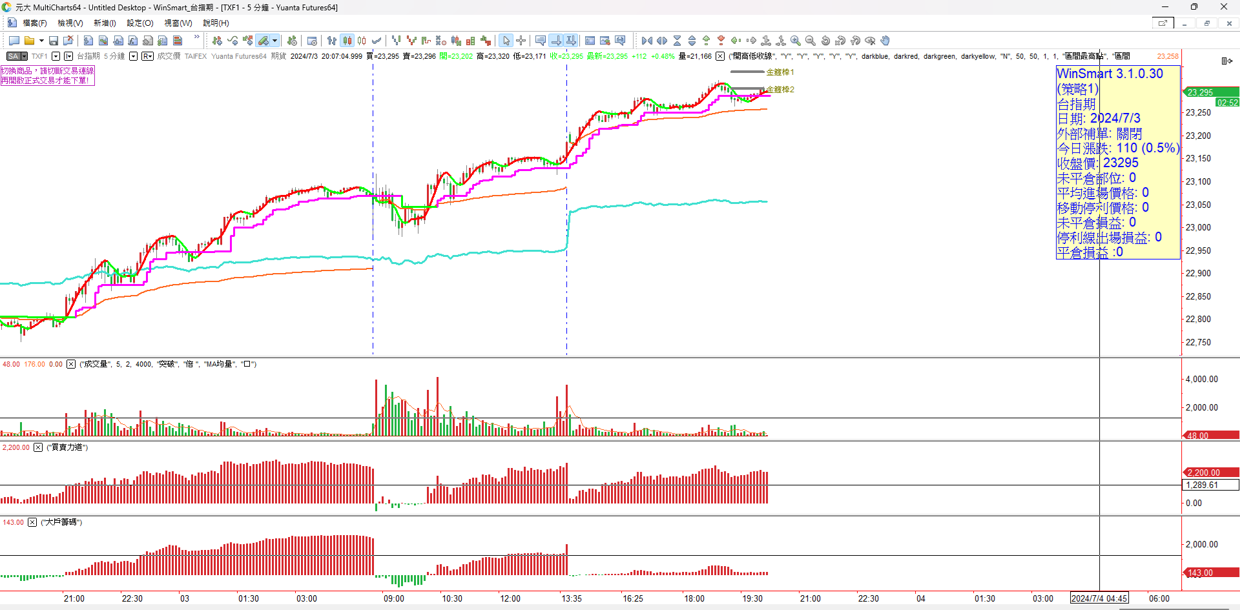Screen dimensions: 1240x610
Task: Click the pink 切換商品 warning text
Action: point(47,76)
